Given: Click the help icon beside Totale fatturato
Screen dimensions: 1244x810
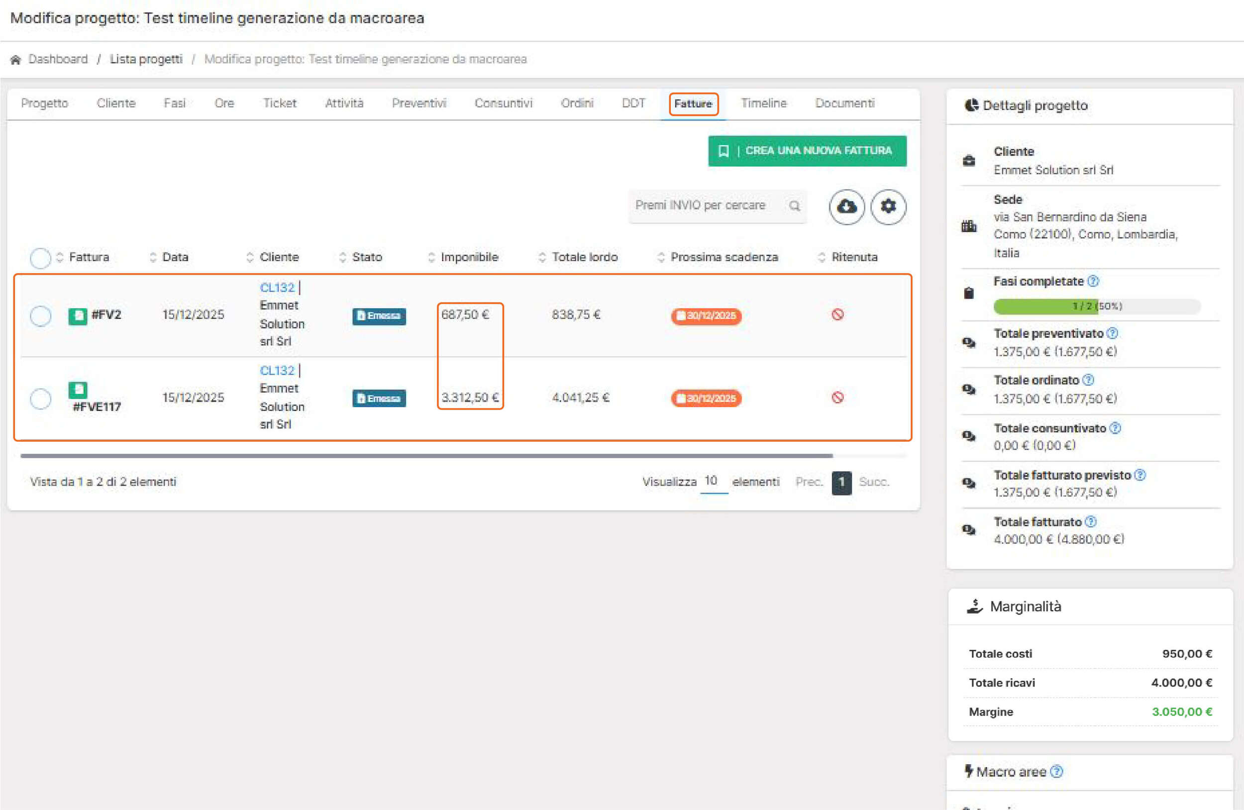Looking at the screenshot, I should [x=1090, y=521].
